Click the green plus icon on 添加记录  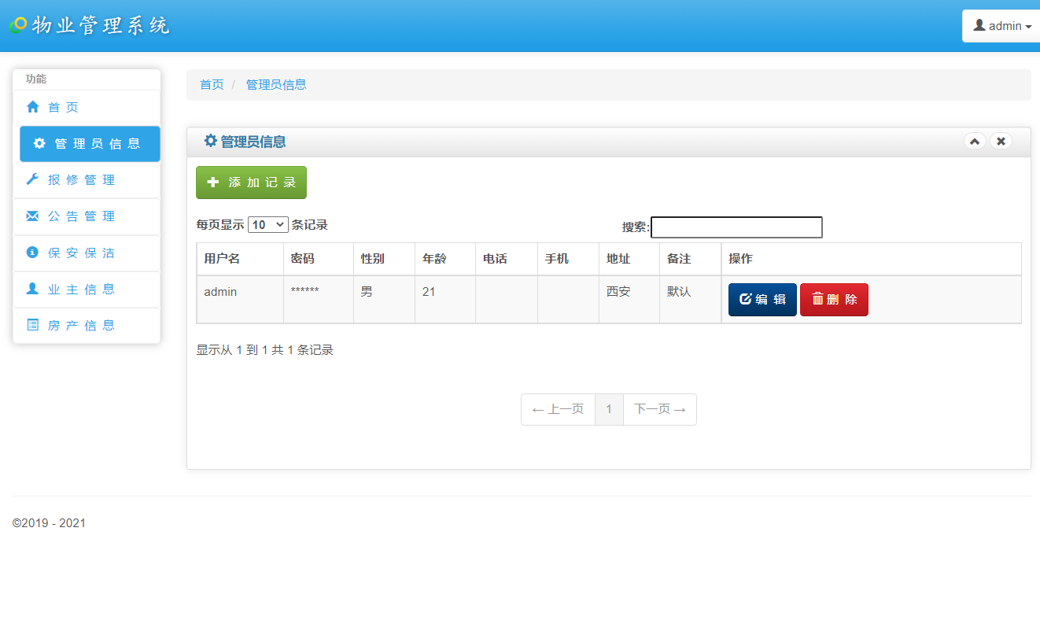coord(212,182)
